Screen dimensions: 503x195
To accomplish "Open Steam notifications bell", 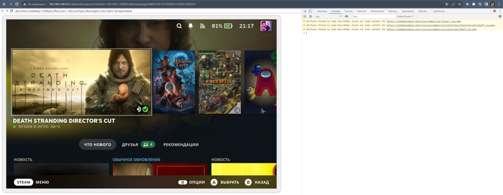I will pyautogui.click(x=191, y=26).
